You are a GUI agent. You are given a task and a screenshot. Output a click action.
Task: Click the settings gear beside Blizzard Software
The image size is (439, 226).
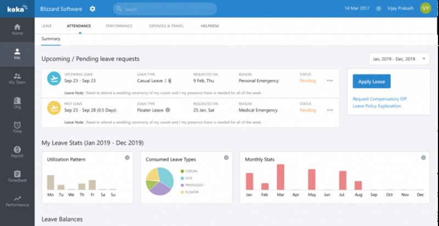(92, 9)
